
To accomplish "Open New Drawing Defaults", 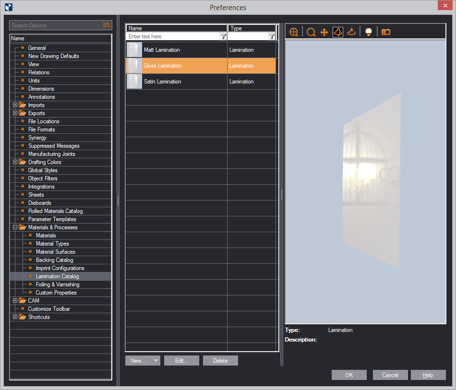I will click(x=53, y=56).
